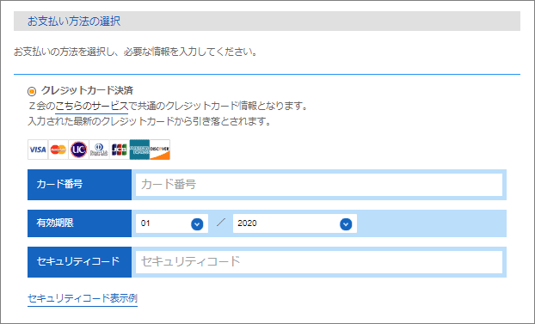Click the VISA card logo
535x324 pixels.
coord(38,150)
